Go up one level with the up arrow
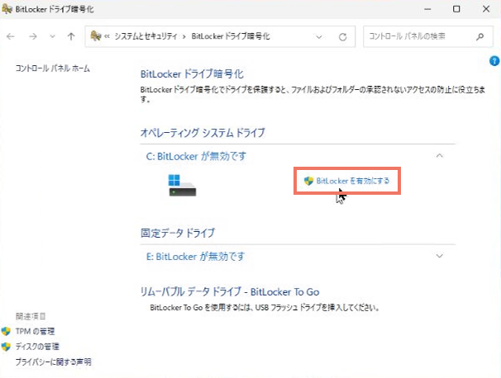The width and height of the screenshot is (501, 378). [x=71, y=37]
